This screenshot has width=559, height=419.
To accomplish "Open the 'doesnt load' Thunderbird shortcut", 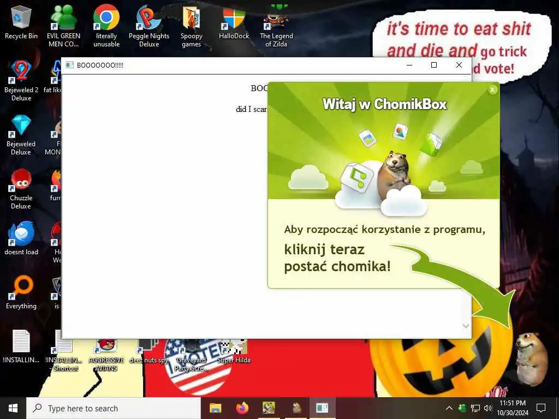I will coord(21,238).
